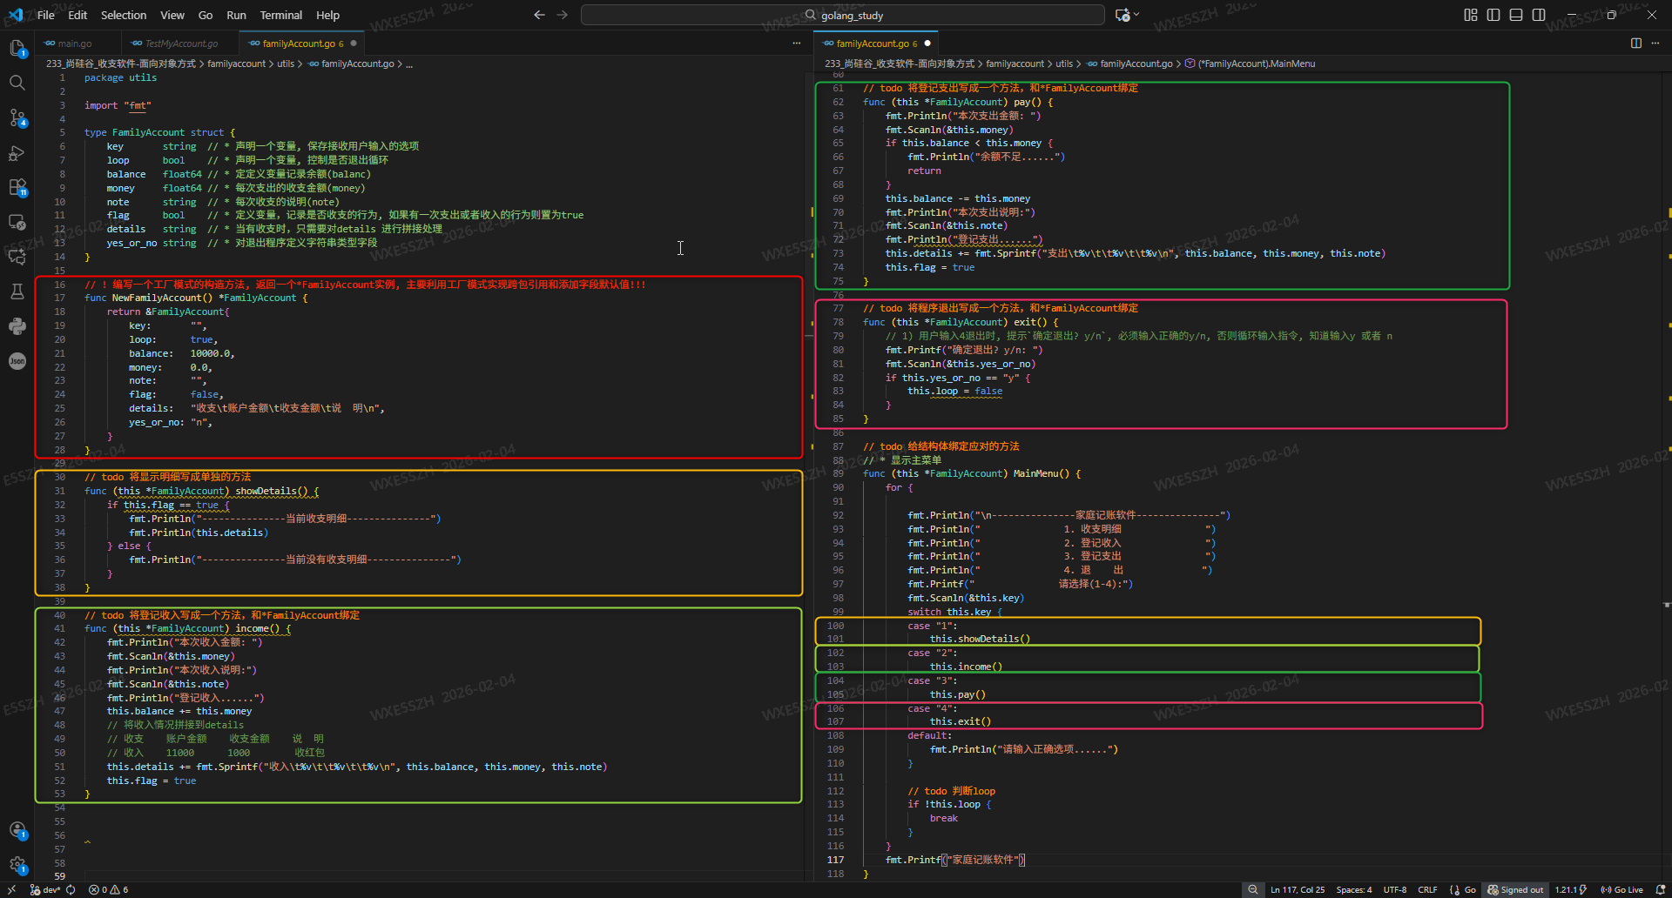Change CRLF line ending setting

(x=1426, y=889)
